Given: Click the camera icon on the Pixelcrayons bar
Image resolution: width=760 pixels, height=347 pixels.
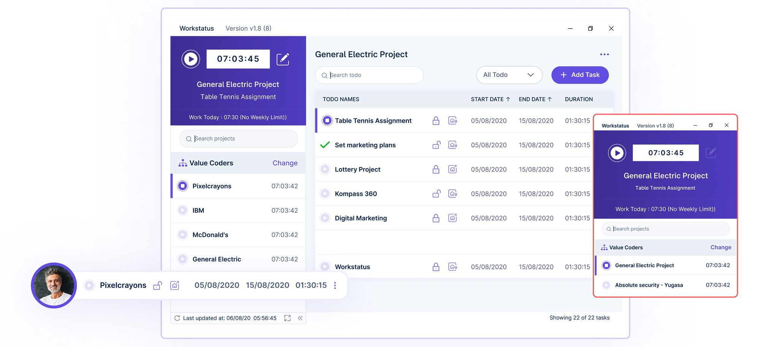Looking at the screenshot, I should [x=174, y=285].
